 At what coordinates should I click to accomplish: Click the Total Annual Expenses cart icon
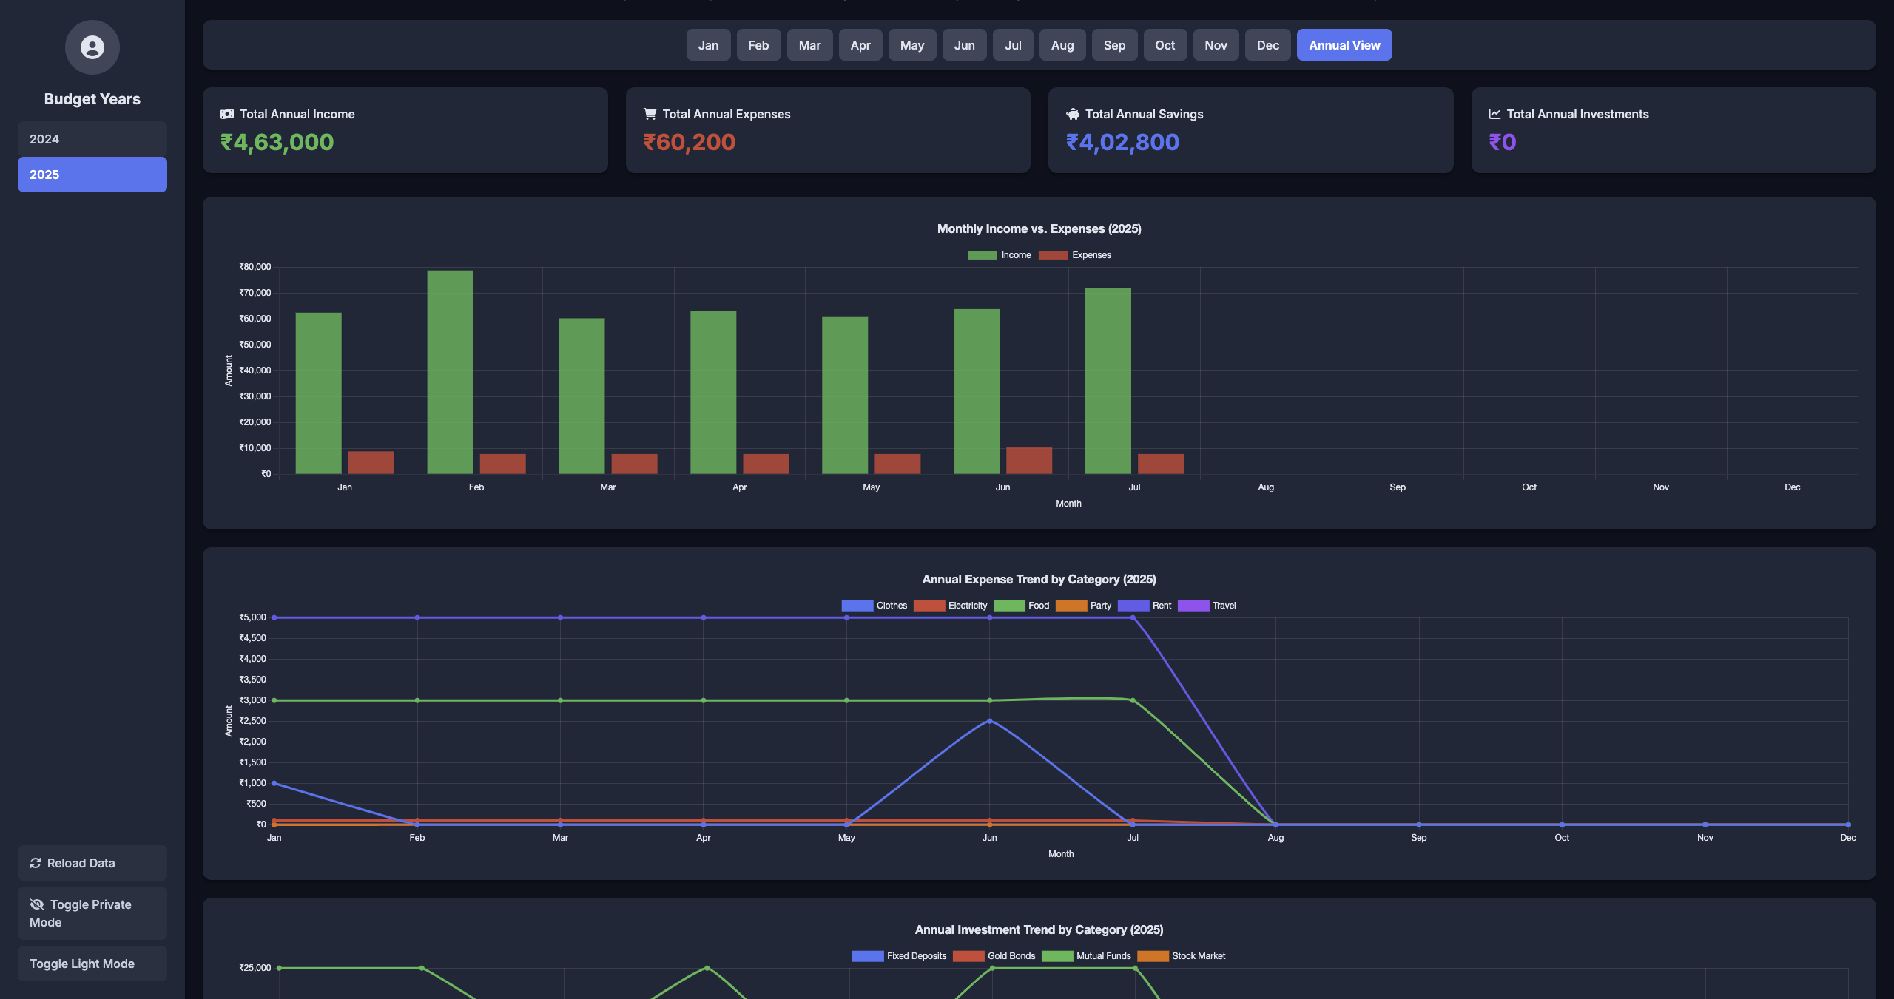[650, 114]
